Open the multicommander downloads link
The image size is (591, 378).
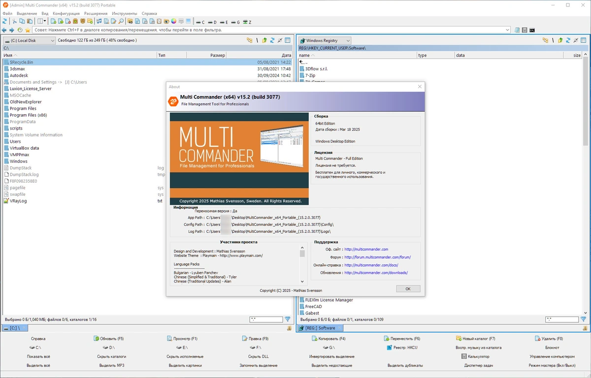coord(376,273)
